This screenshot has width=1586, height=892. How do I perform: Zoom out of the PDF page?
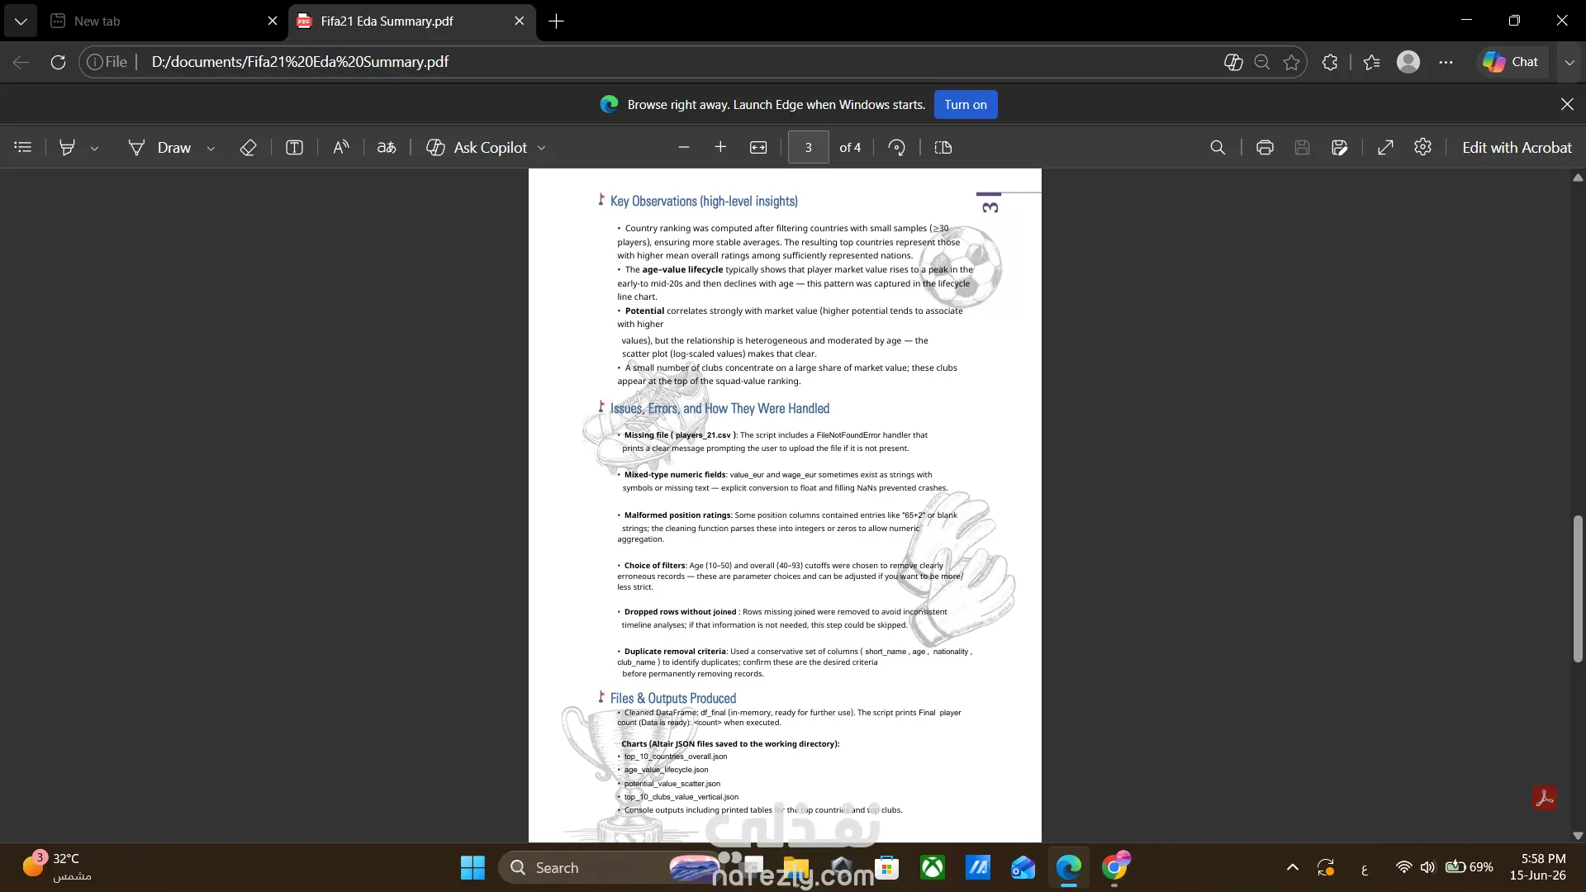[x=683, y=147]
